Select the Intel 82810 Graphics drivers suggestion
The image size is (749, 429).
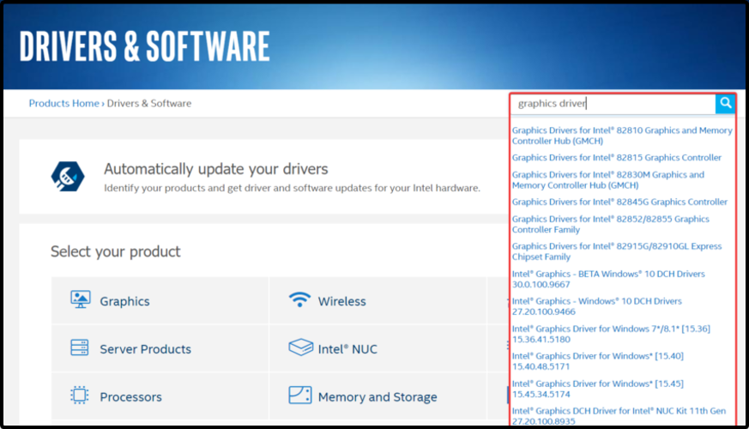622,136
